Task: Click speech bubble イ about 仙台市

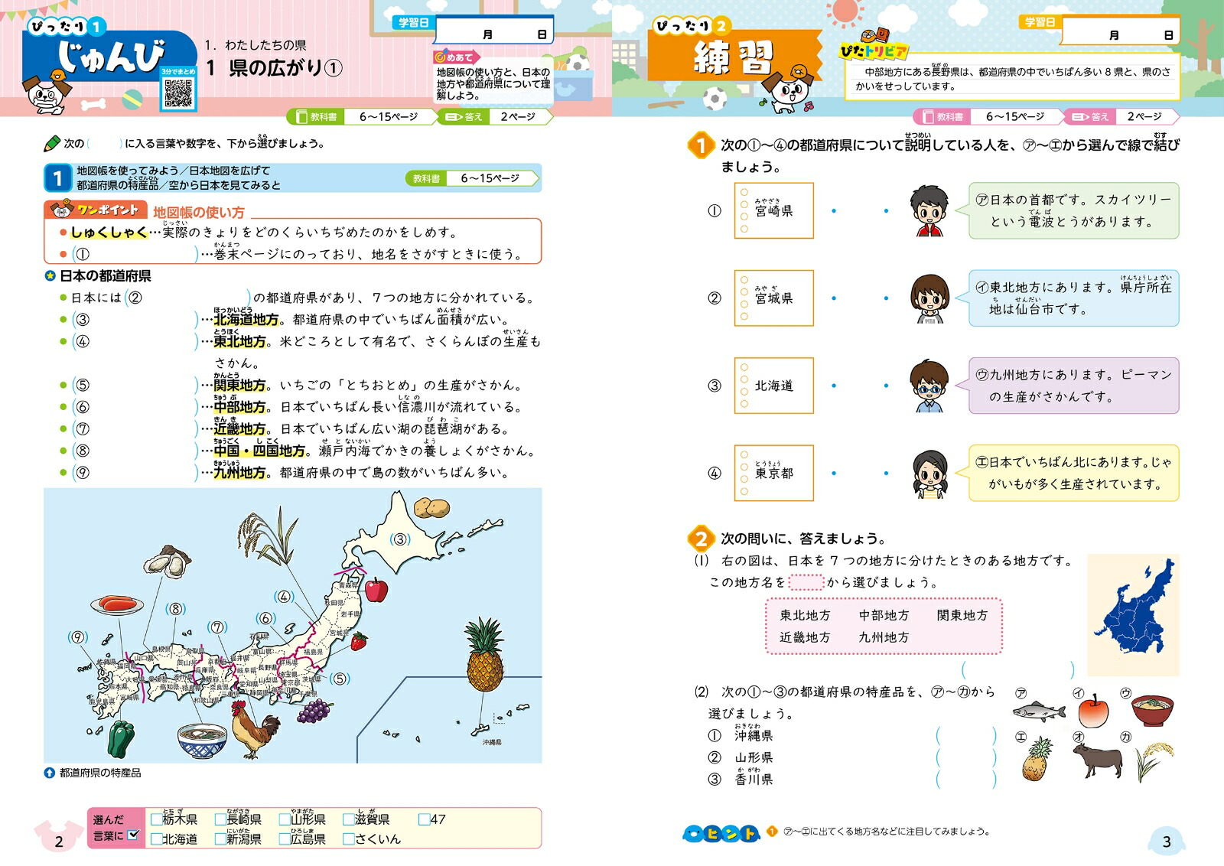Action: pyautogui.click(x=1073, y=298)
